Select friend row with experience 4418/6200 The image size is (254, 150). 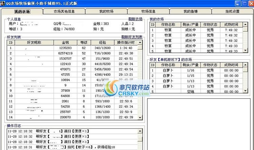(72, 64)
